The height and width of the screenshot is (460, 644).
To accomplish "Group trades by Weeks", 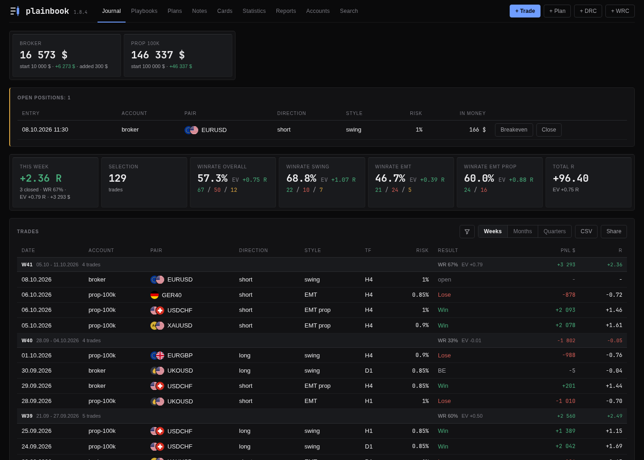I will point(493,231).
